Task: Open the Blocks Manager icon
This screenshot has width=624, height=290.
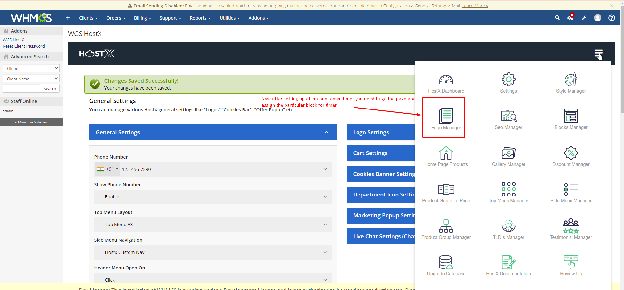Action: (571, 116)
